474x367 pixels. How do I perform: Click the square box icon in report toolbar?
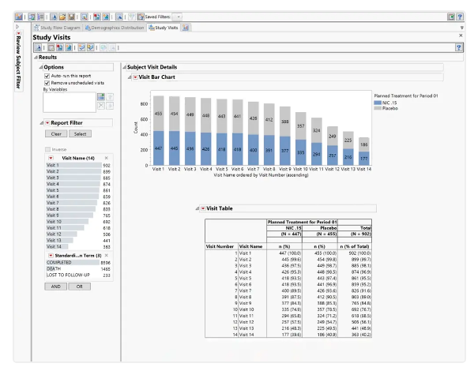pyautogui.click(x=51, y=47)
